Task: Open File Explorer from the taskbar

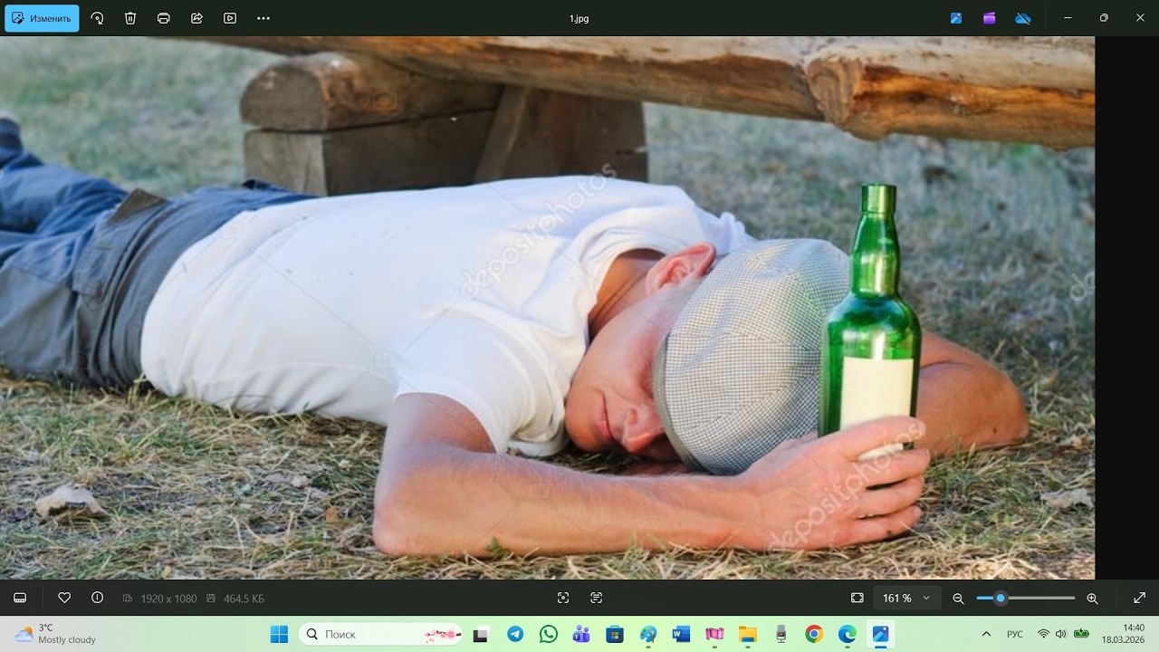Action: 747,634
